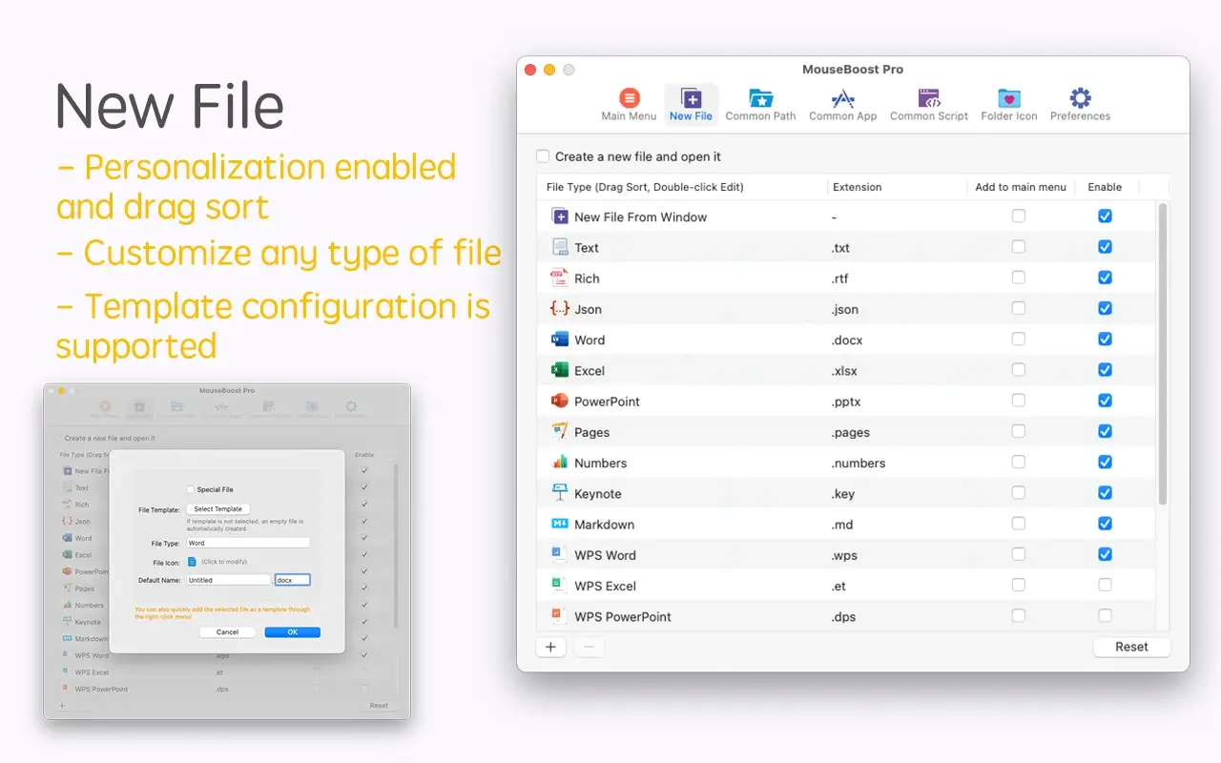Screen dimensions: 1221x763
Task: Click the Markdown file type icon
Action: click(x=560, y=524)
